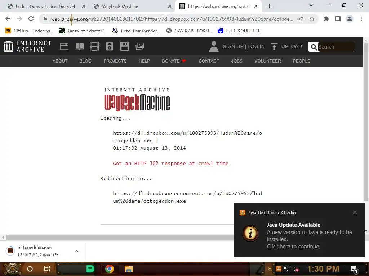This screenshot has width=369, height=276.
Task: Click the address bar URL
Action: 172,19
